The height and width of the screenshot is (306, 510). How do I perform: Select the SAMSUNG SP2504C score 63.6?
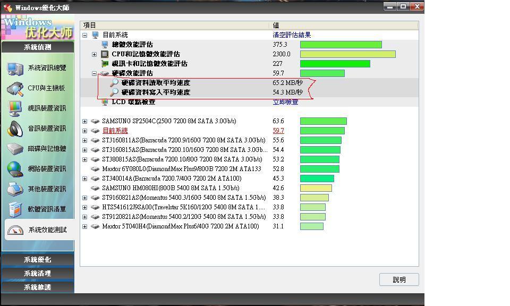278,121
